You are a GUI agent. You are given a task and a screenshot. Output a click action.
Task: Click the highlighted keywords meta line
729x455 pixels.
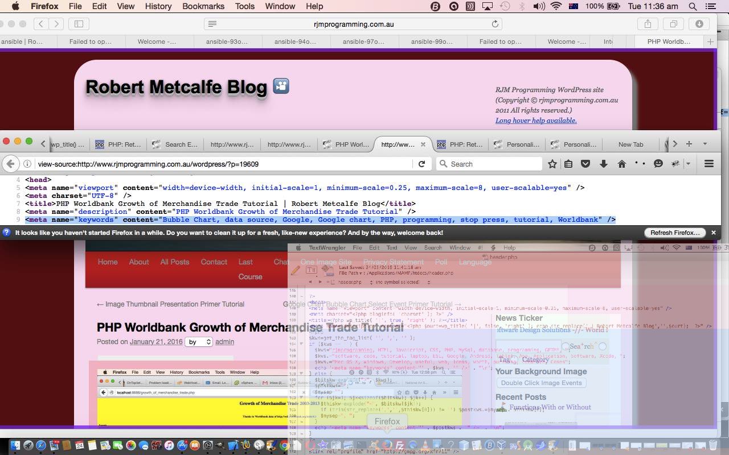click(x=320, y=220)
